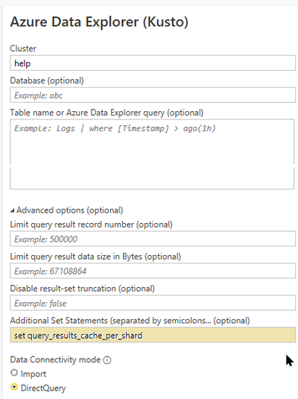
Task: Click the Additional Set Statements highlighted field
Action: point(153,335)
